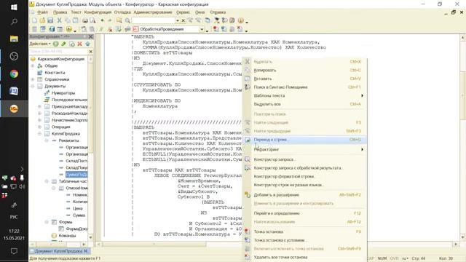The height and width of the screenshot is (262, 466).
Task: Collapse the Документы tree node
Action: (33, 86)
